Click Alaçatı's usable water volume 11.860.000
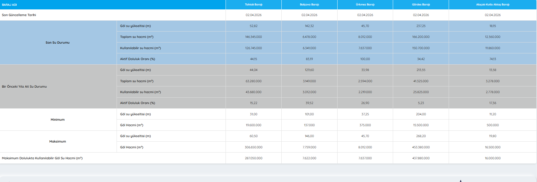The height and width of the screenshot is (182, 537). point(492,48)
